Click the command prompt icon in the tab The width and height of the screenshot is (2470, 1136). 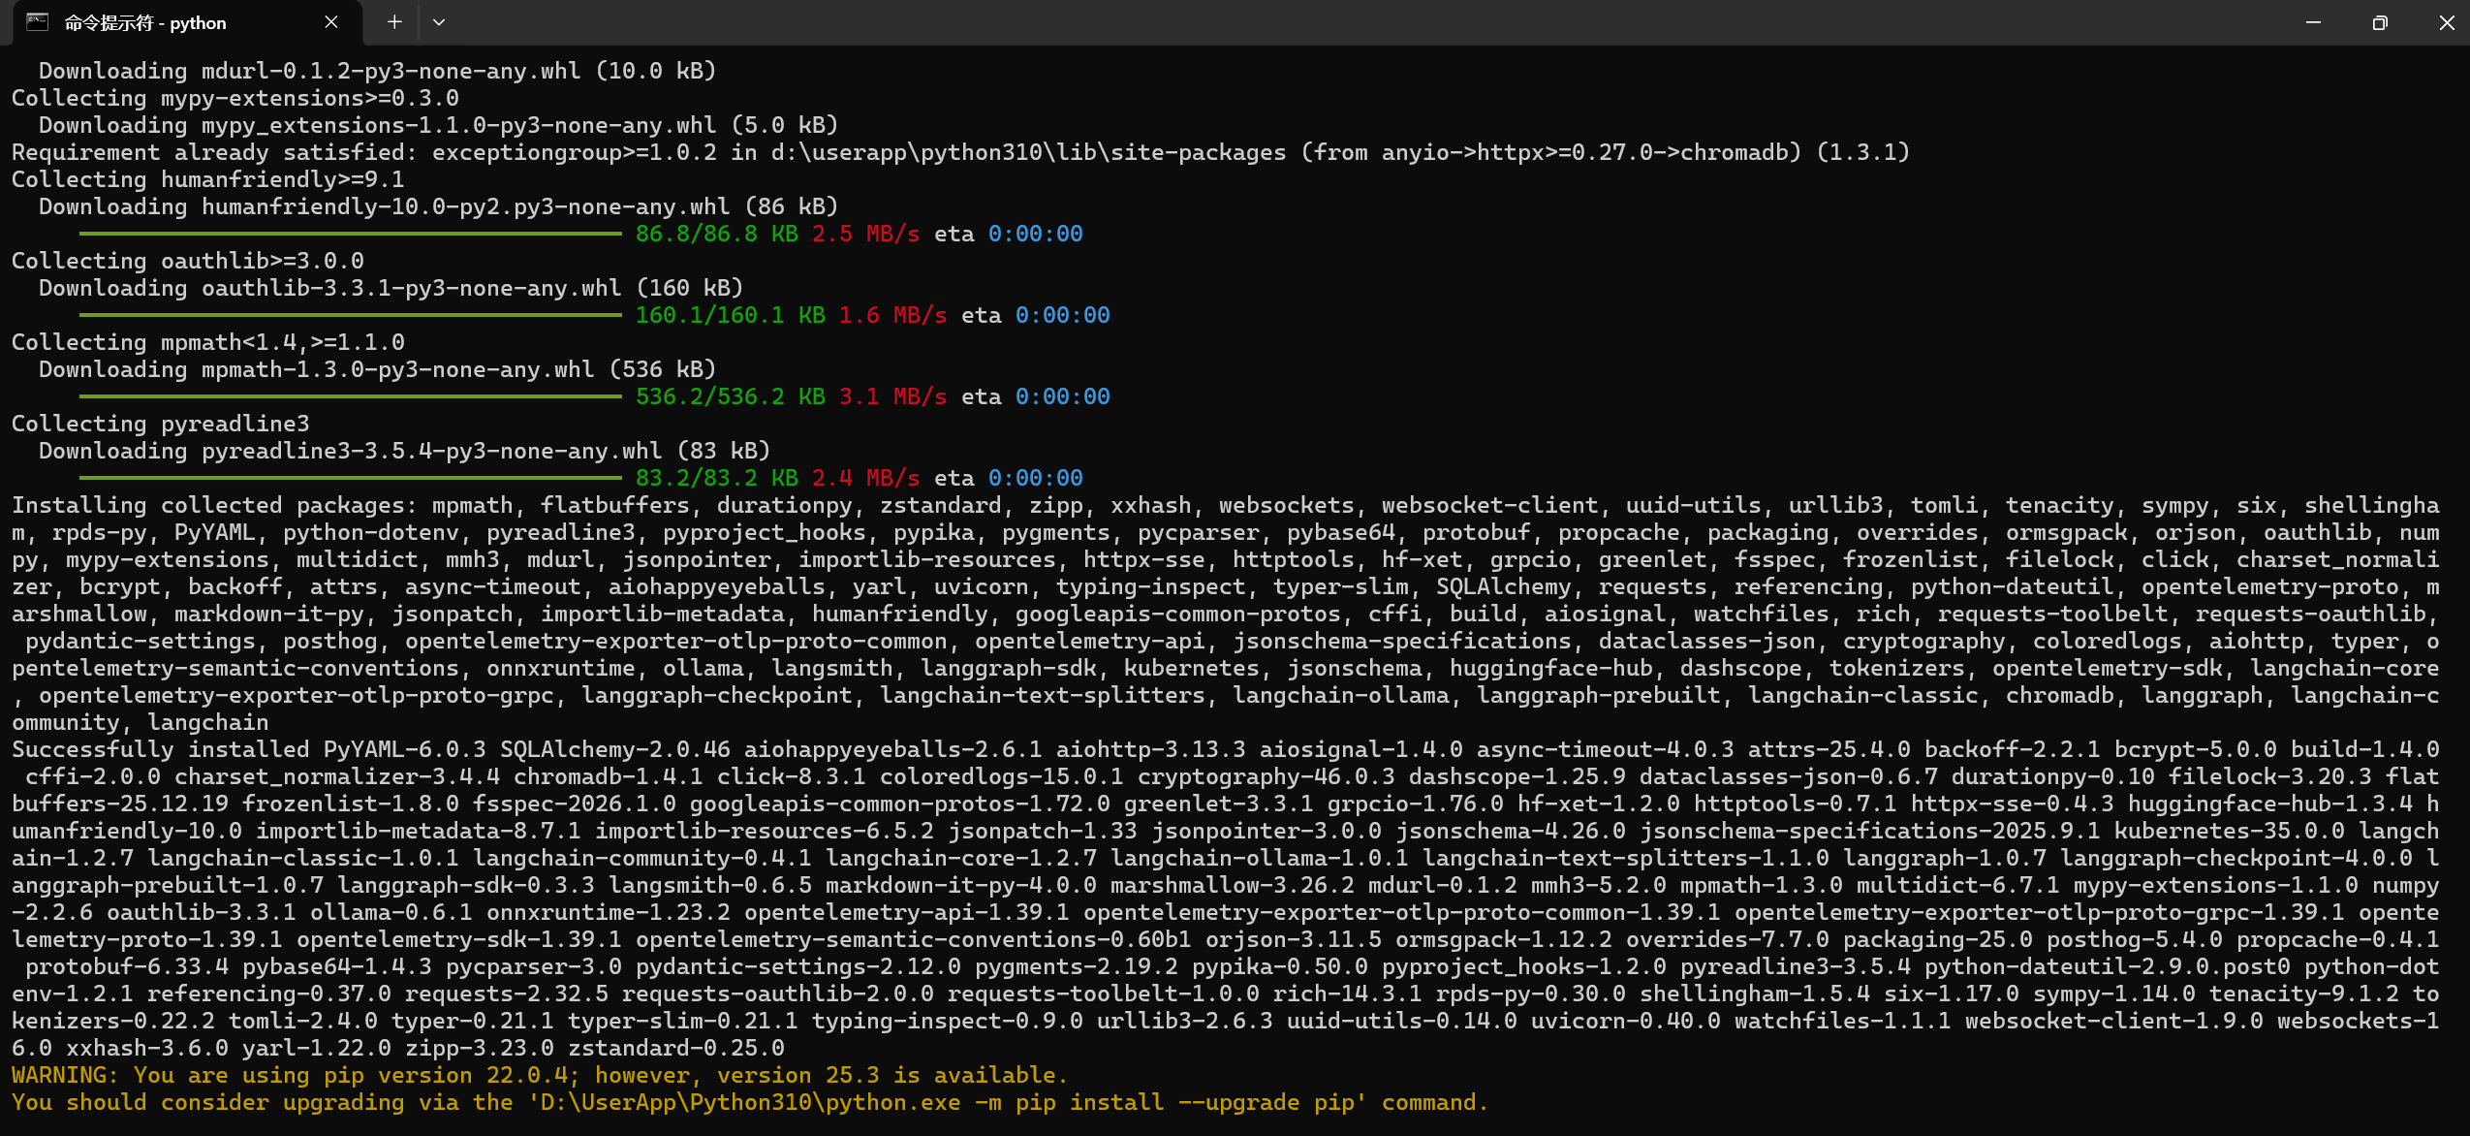38,22
